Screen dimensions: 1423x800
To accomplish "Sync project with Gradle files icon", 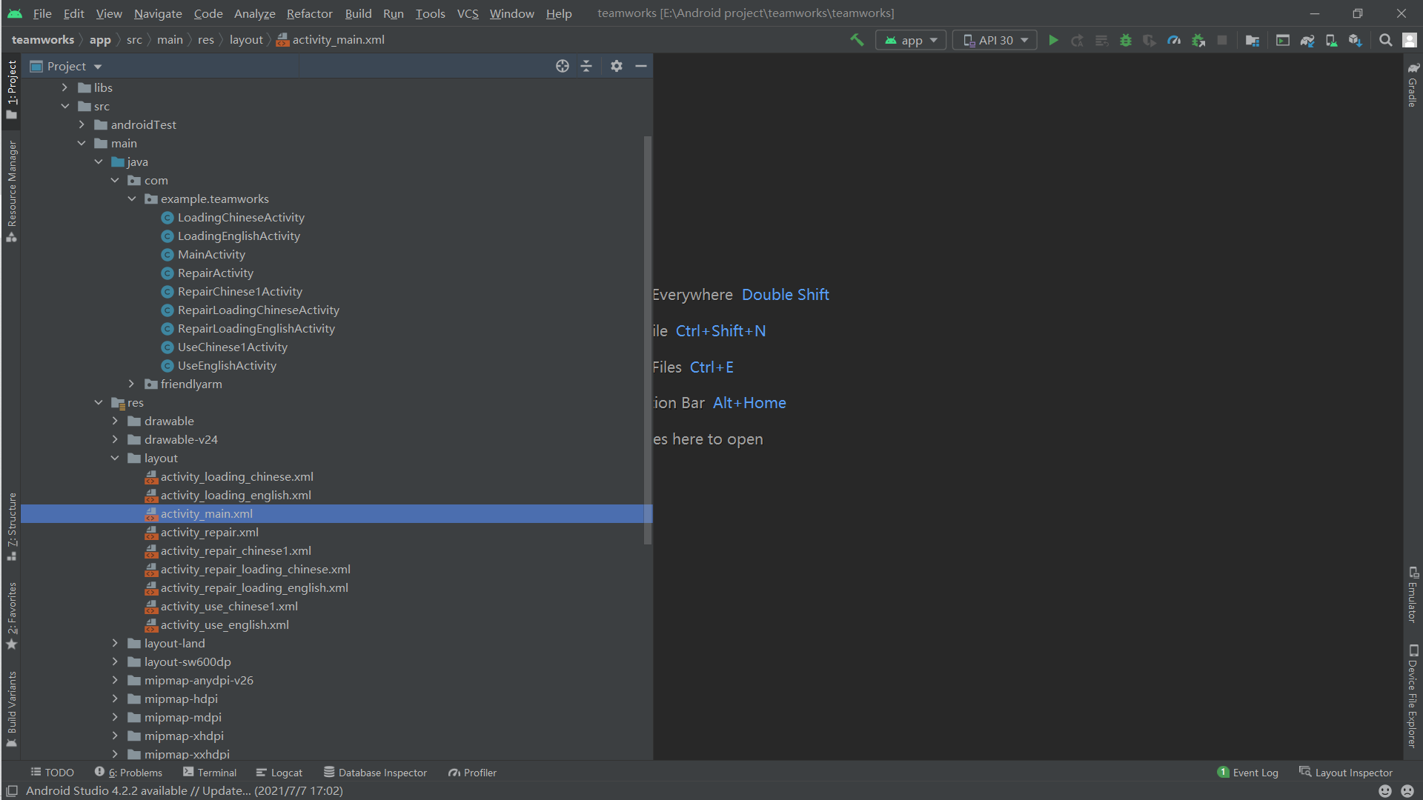I will click(x=1307, y=40).
